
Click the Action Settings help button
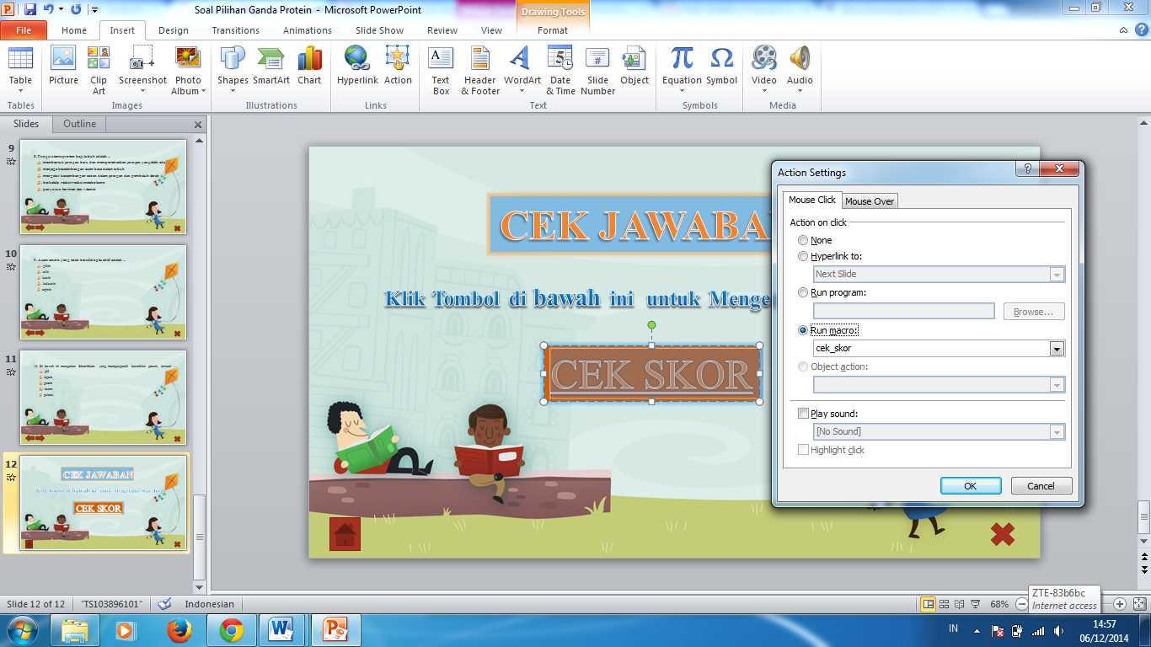click(x=1027, y=168)
